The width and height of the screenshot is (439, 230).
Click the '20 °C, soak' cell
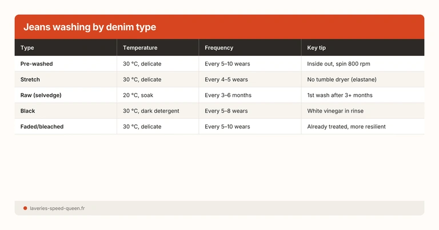pyautogui.click(x=138, y=95)
